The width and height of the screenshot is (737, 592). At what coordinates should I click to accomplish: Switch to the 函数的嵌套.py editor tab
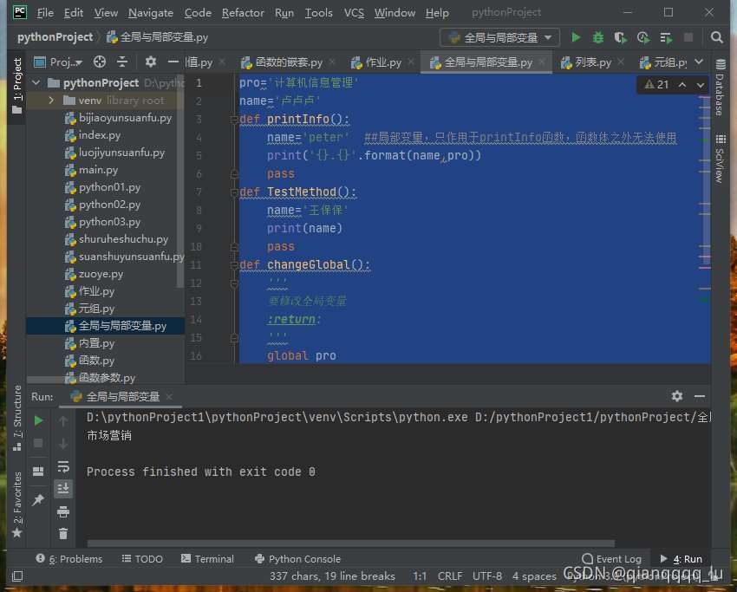click(x=287, y=62)
